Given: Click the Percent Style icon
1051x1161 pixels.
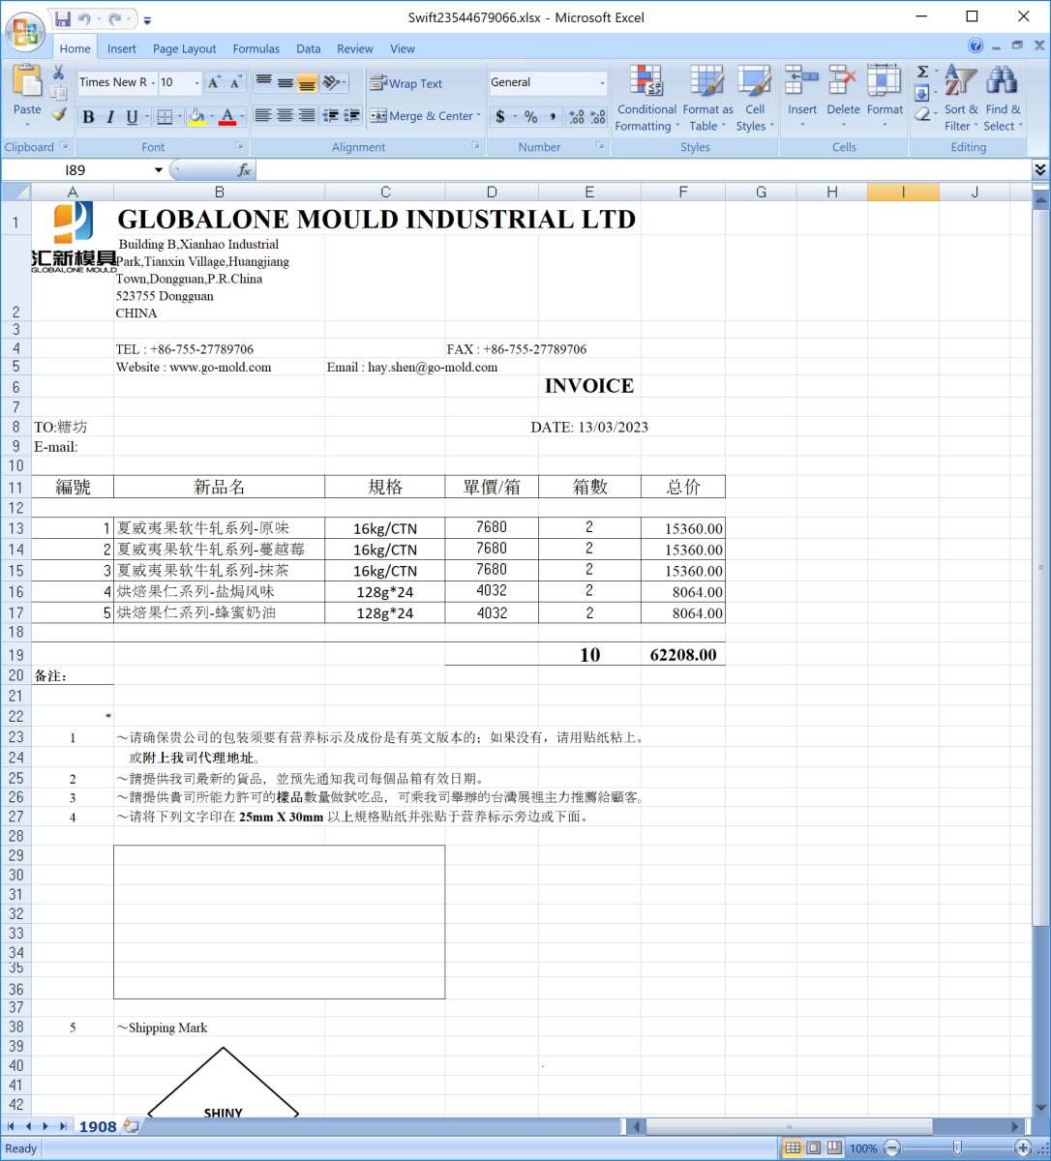Looking at the screenshot, I should 530,117.
